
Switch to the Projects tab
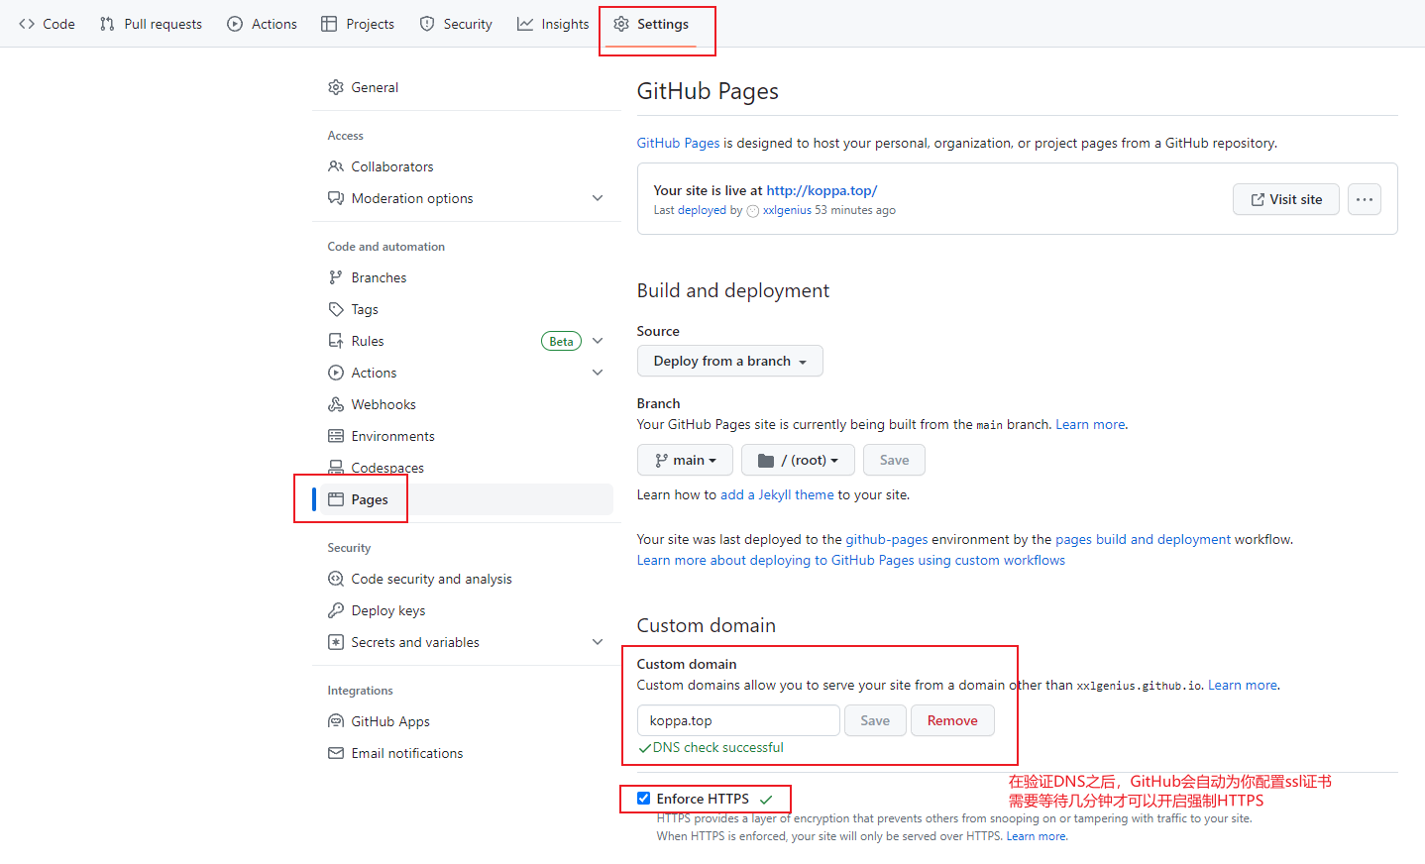click(358, 24)
